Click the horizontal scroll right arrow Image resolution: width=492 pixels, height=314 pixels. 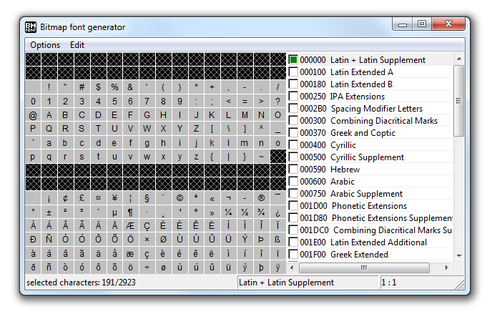[446, 268]
